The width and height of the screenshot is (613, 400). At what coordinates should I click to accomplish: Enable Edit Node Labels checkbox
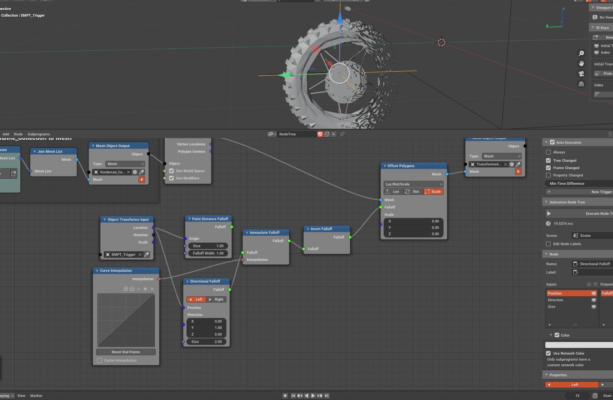coord(548,244)
